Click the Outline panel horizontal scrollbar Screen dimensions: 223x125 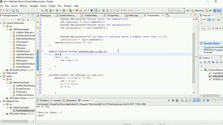pyautogui.click(x=210, y=95)
